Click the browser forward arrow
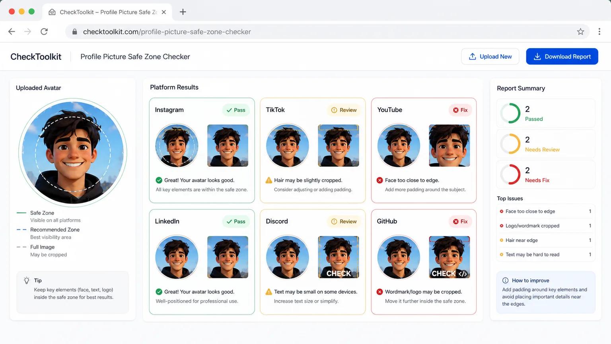Image resolution: width=611 pixels, height=344 pixels. (x=27, y=32)
